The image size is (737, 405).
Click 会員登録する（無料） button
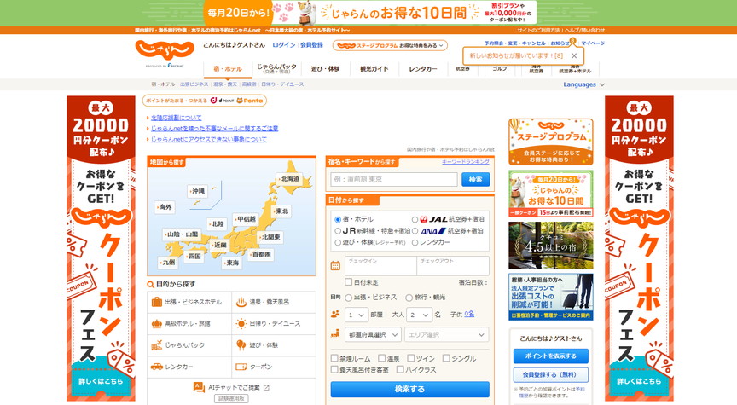(550, 375)
